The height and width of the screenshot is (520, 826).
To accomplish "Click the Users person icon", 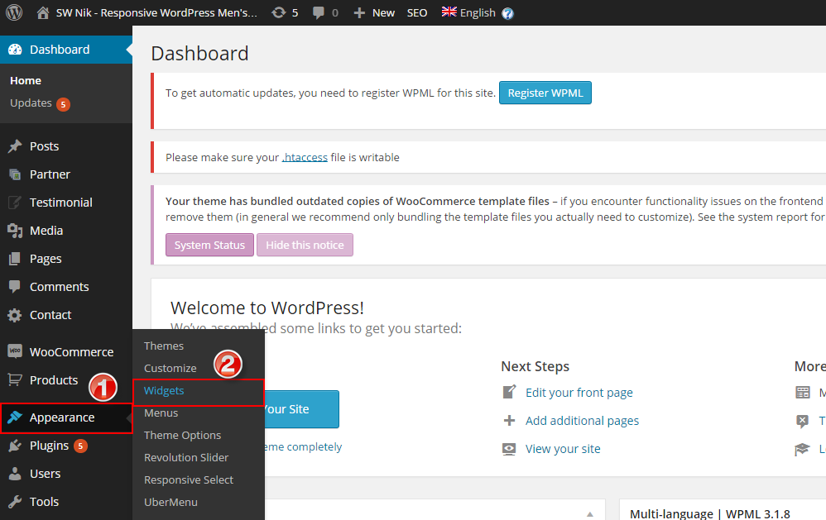I will [x=15, y=474].
